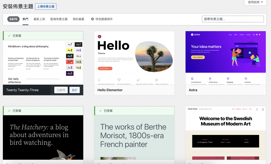Screen dimensions: 271x164
Task: Click the dark purple Aa style swatch
Action: click(70, 73)
